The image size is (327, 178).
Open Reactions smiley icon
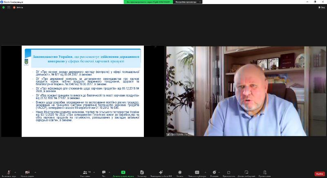pos(214,172)
